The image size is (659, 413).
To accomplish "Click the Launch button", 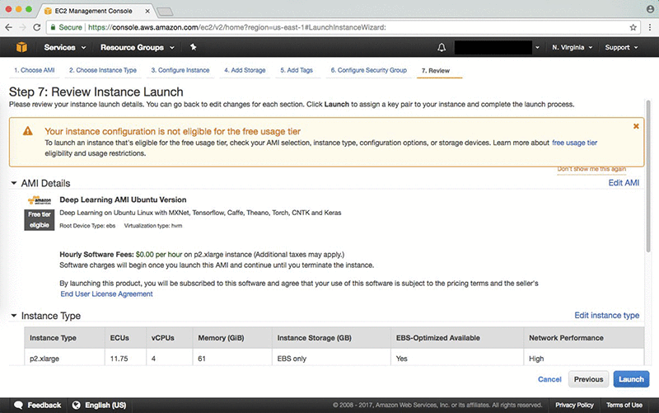I will point(631,379).
